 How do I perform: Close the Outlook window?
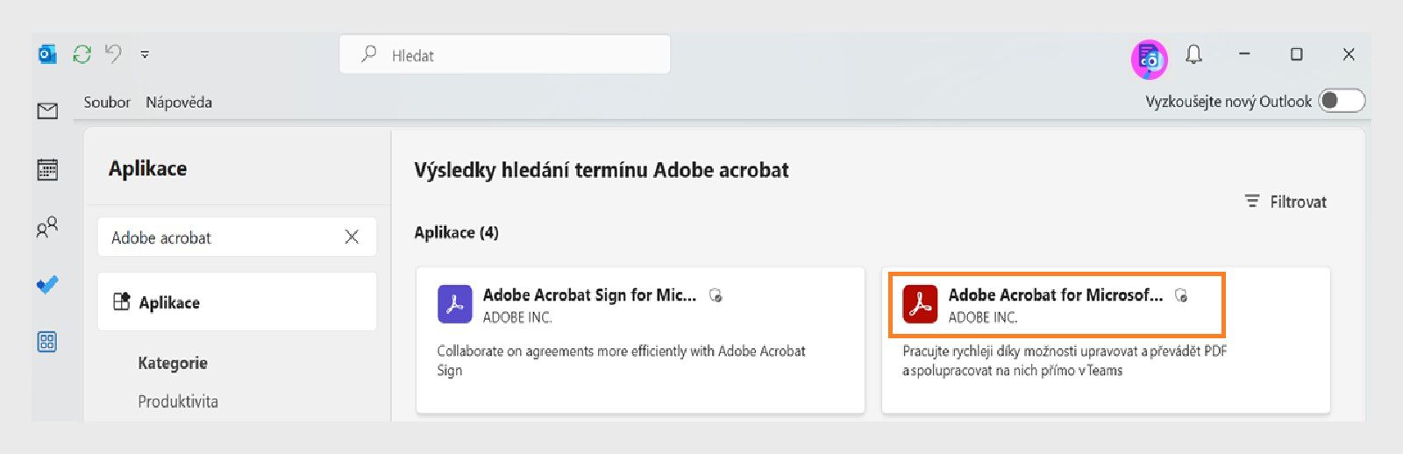[1349, 54]
